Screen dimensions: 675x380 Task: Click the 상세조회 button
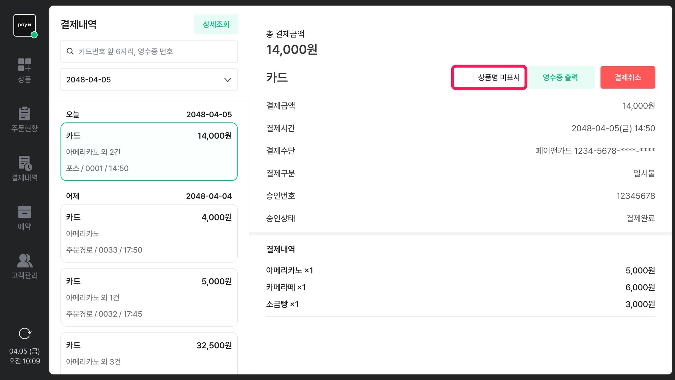[x=216, y=24]
